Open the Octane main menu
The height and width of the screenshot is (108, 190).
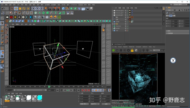tap(80, 5)
